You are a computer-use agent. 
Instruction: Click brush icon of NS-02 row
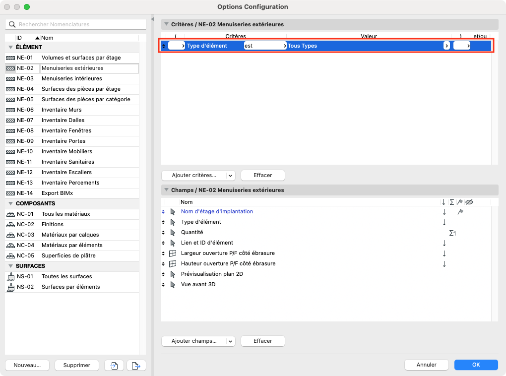click(11, 287)
